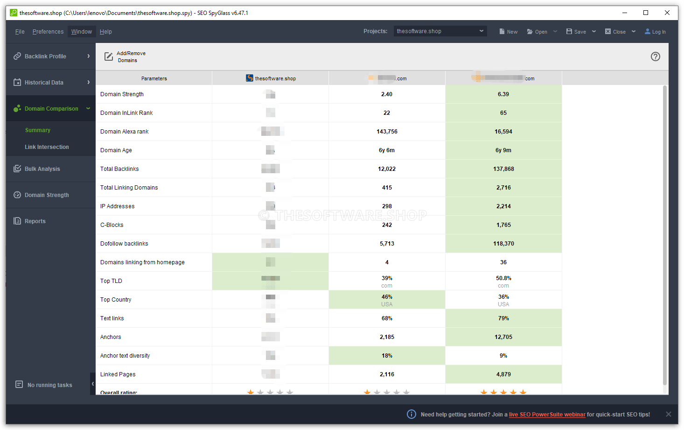Select the Anchors row label
The image size is (684, 430).
111,337
